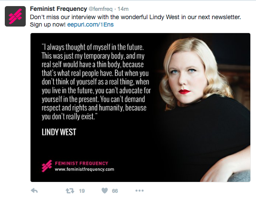Click the reply arrow icon
Image resolution: width=256 pixels, height=198 pixels.
point(34,191)
